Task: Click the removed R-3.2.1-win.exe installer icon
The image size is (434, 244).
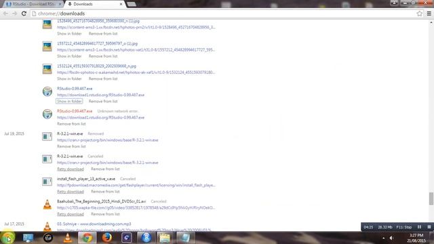Action: (x=47, y=137)
